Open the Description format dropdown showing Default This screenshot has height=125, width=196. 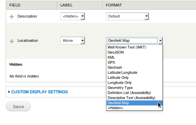point(128,16)
